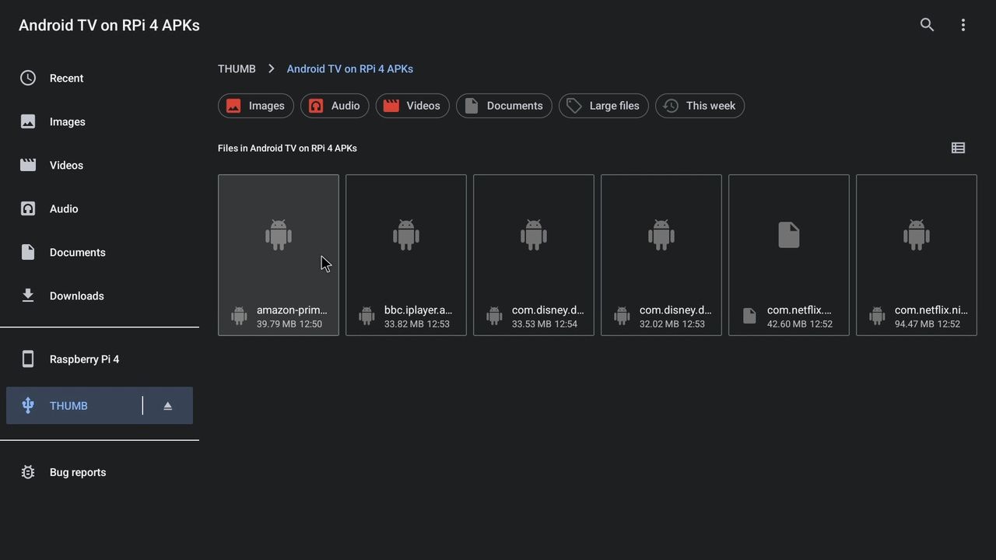Image resolution: width=996 pixels, height=560 pixels.
Task: Open the overflow menu
Action: coord(963,24)
